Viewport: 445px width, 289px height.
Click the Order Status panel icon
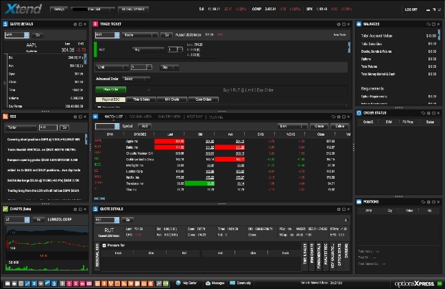click(x=359, y=113)
